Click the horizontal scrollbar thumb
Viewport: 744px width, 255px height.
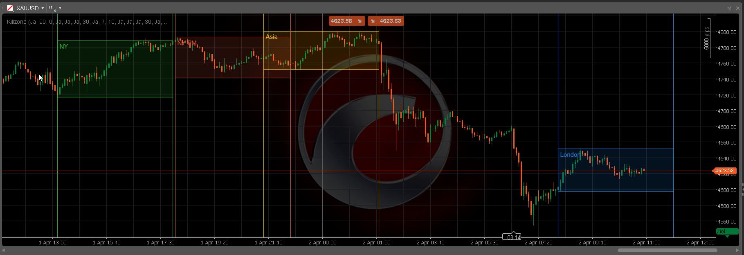tap(667, 250)
